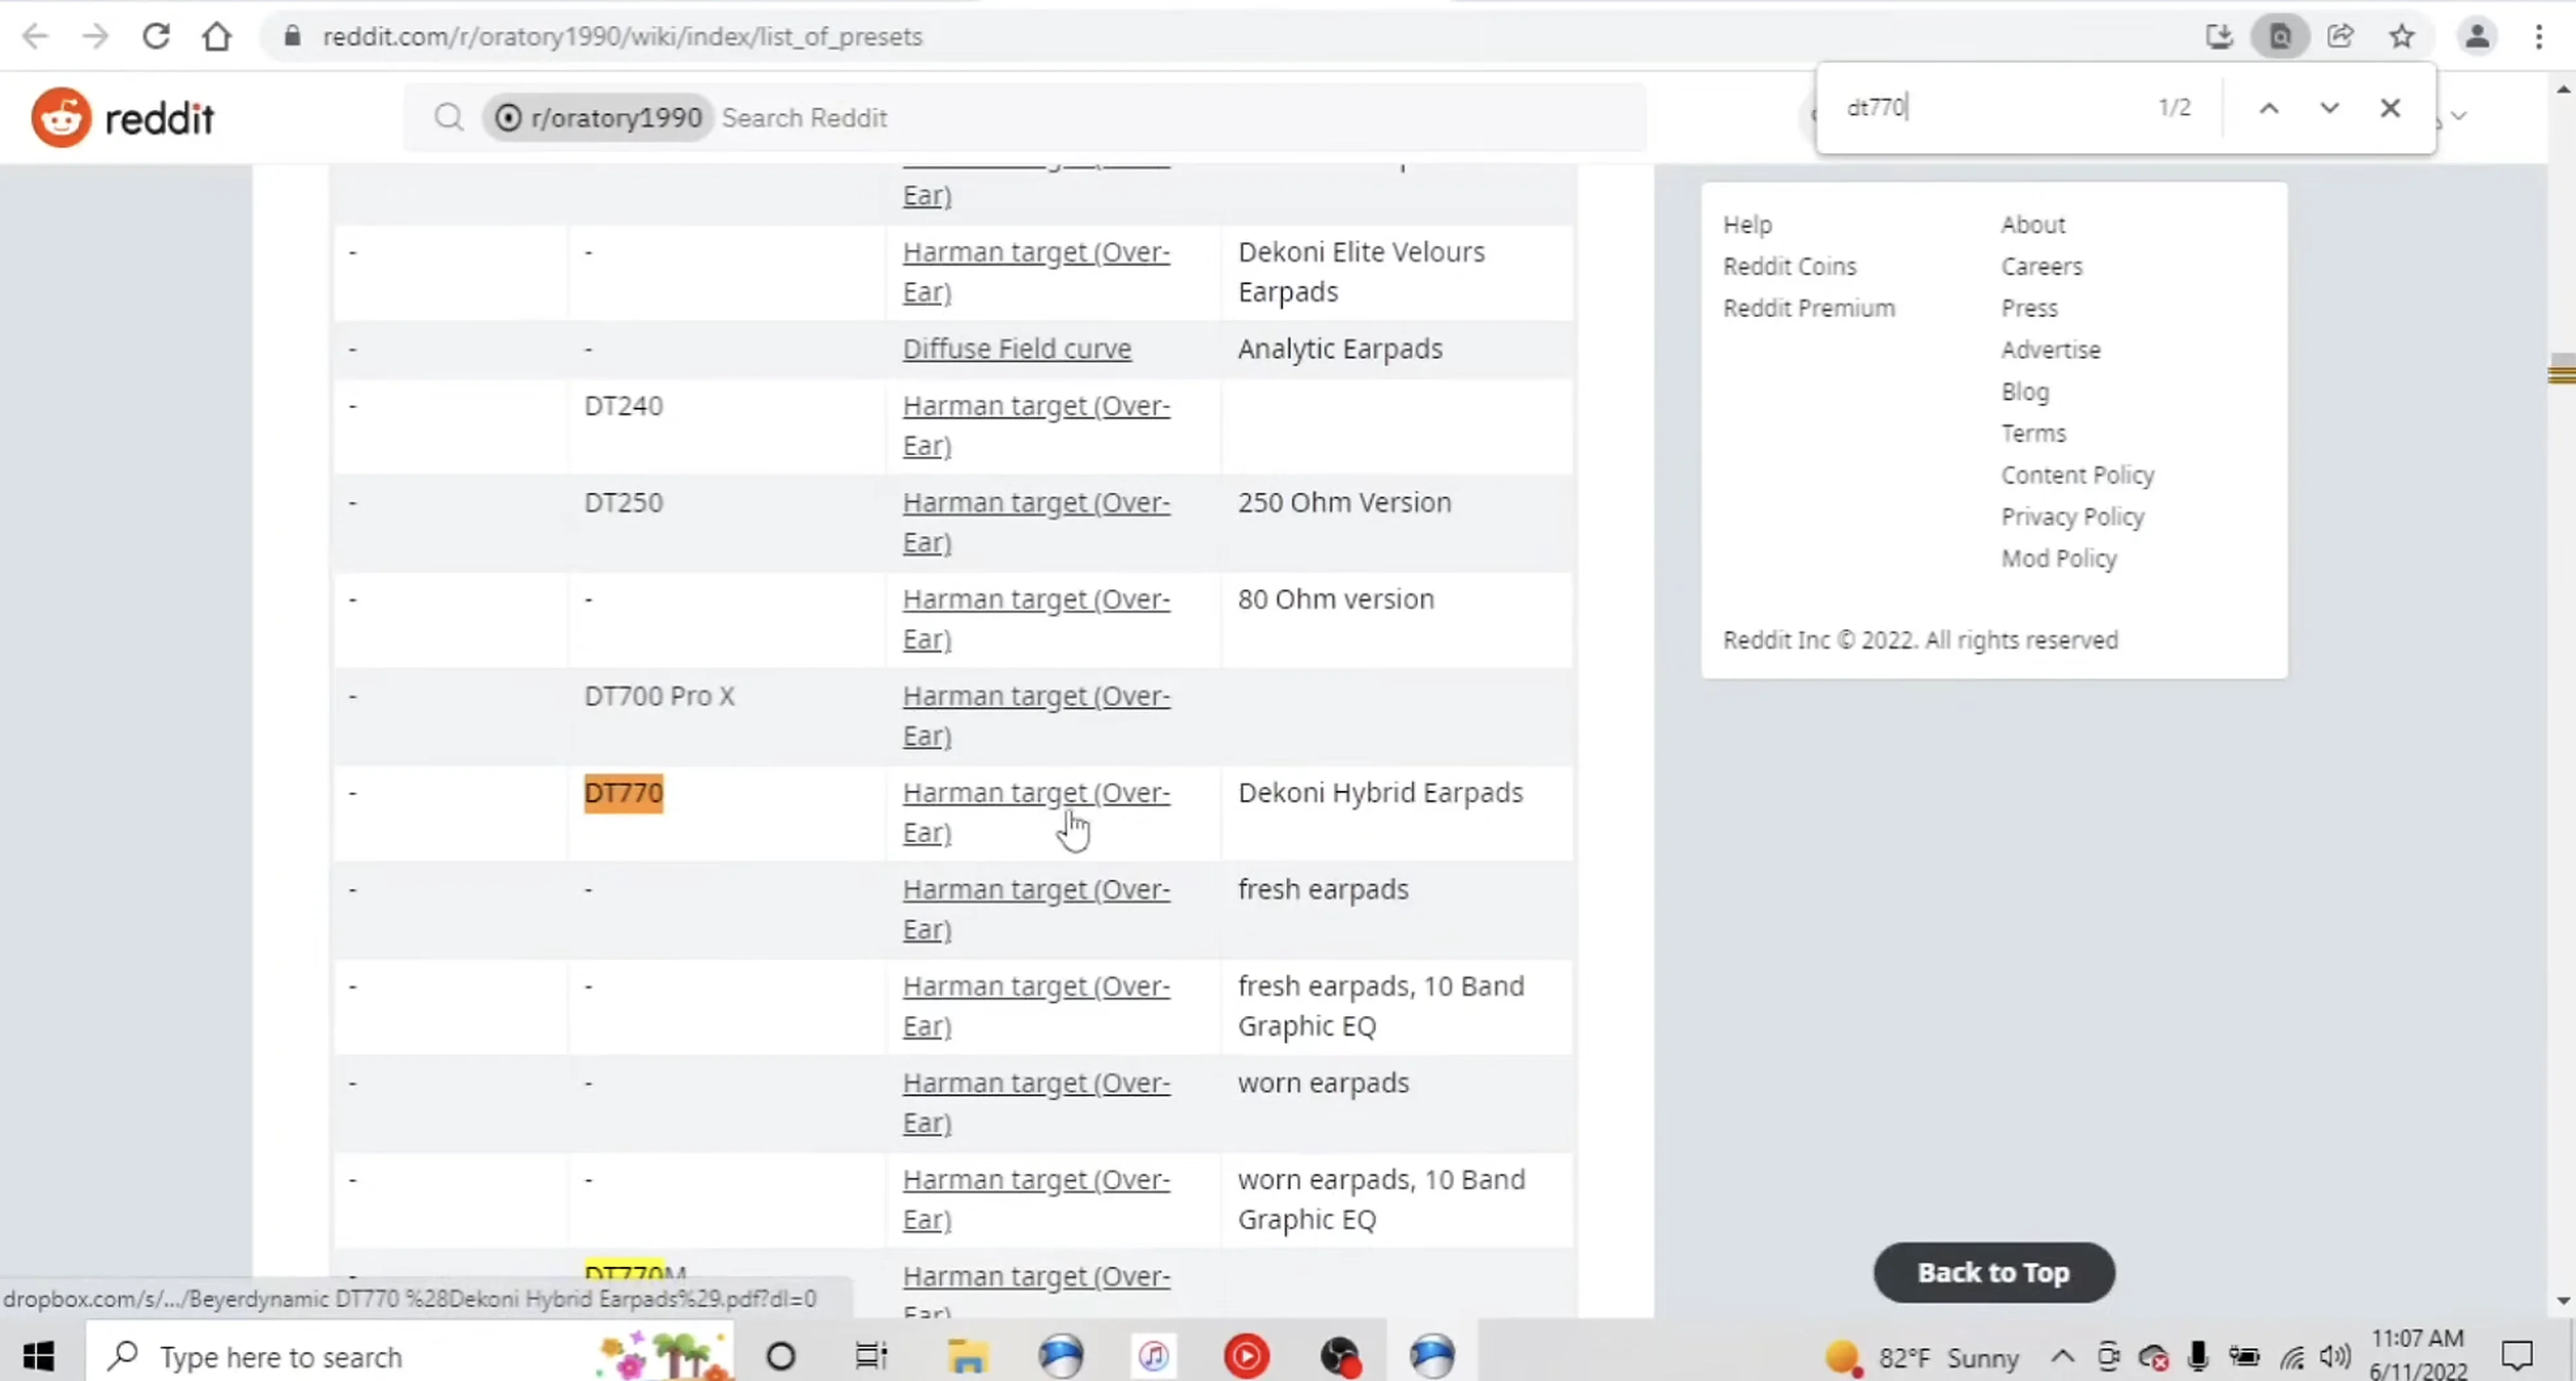2576x1381 pixels.
Task: Open the Content Policy link
Action: [2077, 475]
